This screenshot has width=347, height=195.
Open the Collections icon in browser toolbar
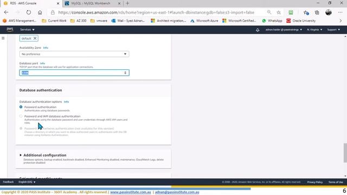(317, 12)
